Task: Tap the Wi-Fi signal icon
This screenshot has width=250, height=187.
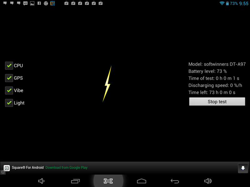Action: (222, 3)
